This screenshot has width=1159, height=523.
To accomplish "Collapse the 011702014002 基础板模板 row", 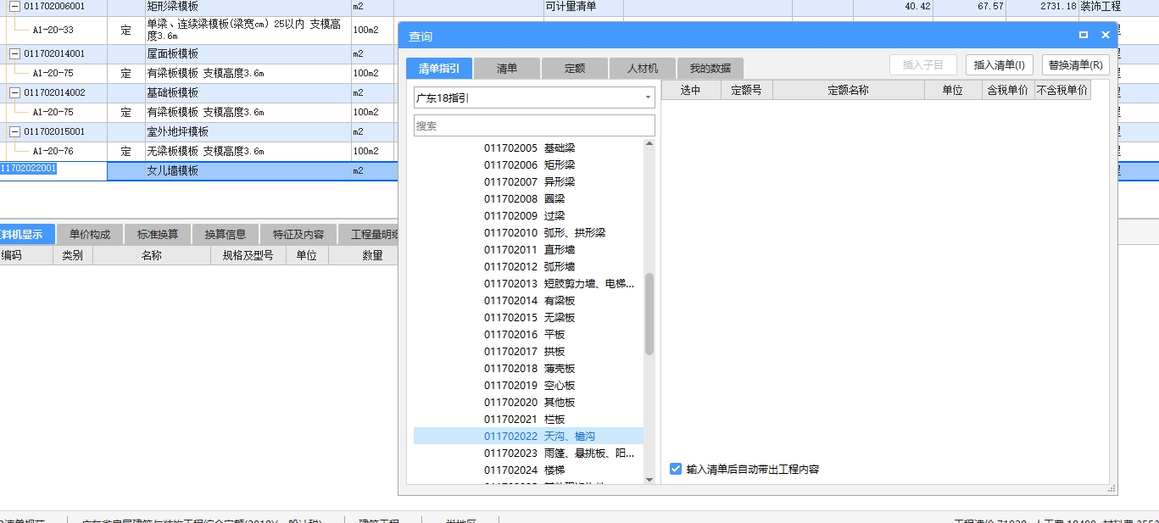I will point(14,92).
